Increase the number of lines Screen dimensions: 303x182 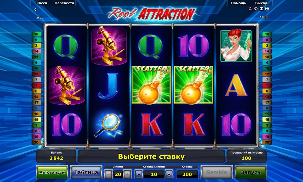pos(127,174)
